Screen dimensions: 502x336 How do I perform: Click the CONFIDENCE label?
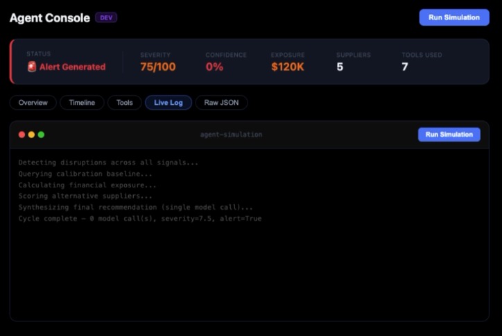[x=226, y=55]
